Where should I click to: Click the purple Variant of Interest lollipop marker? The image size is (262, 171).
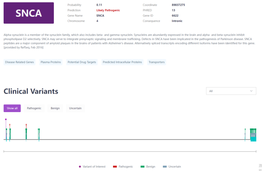tap(6, 119)
